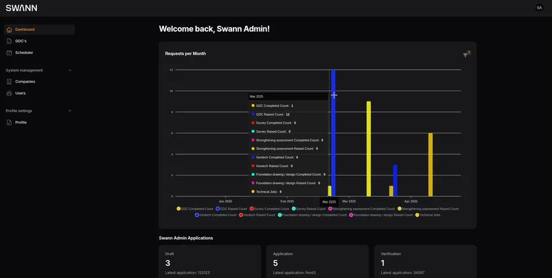Image resolution: width=552 pixels, height=278 pixels.
Task: Click the 'Requests per Month' title
Action: (186, 53)
